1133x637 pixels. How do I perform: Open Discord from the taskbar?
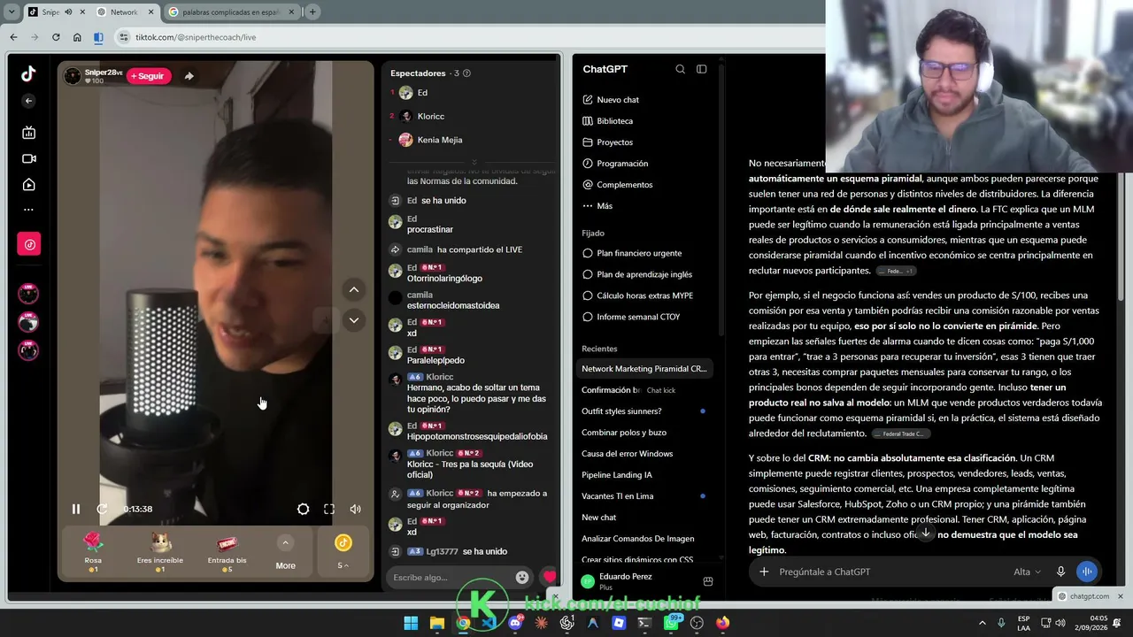515,623
